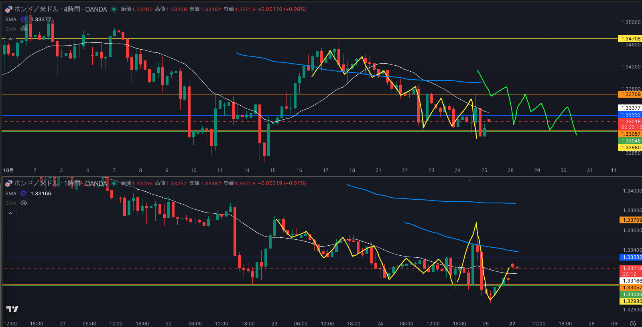Open chart settings via the hexagon gear icon
This screenshot has height=327, width=642.
[x=633, y=323]
